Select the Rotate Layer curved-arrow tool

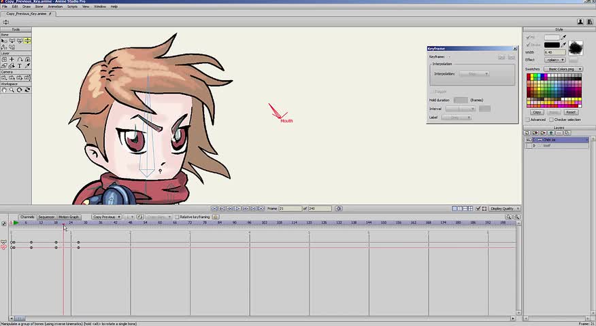(19, 60)
